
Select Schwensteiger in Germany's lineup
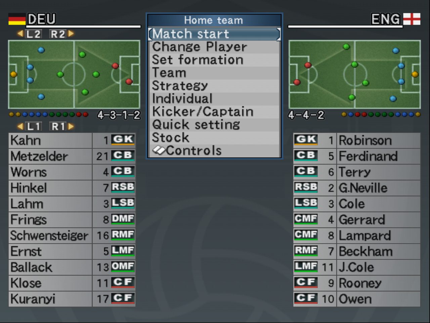(49, 236)
